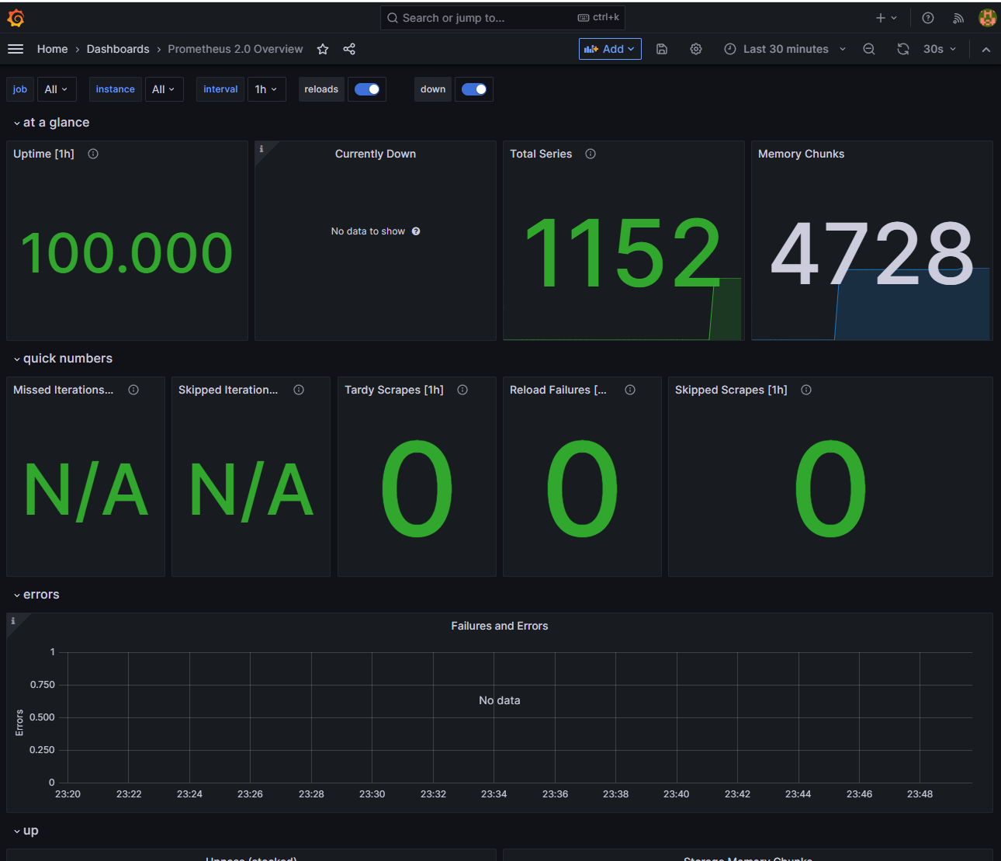Image resolution: width=1001 pixels, height=861 pixels.
Task: Open the Add panel dropdown
Action: 610,49
